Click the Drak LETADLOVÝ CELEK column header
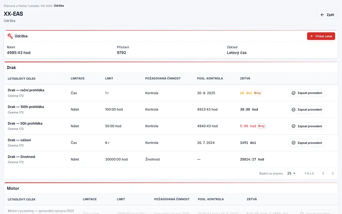 22,78
